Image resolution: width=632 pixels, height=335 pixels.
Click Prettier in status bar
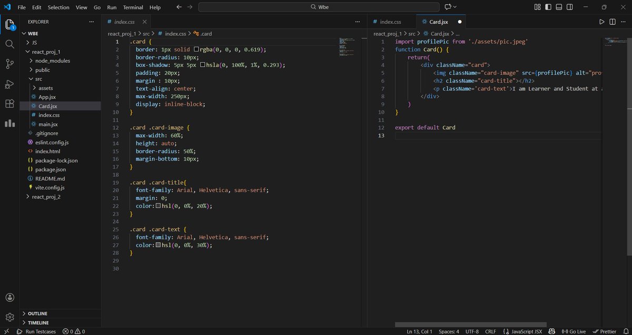[604, 331]
